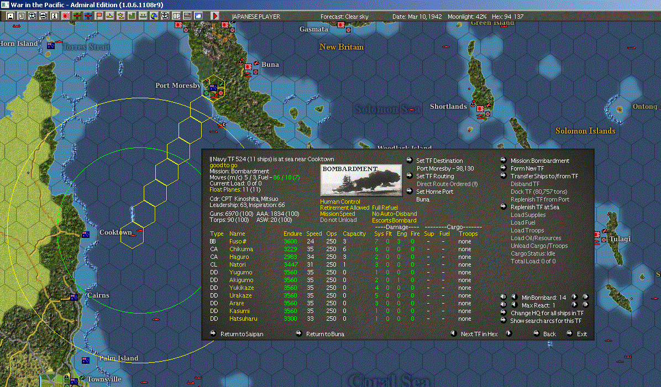661x387 pixels.
Task: Click Return to Saipan option
Action: pos(242,334)
